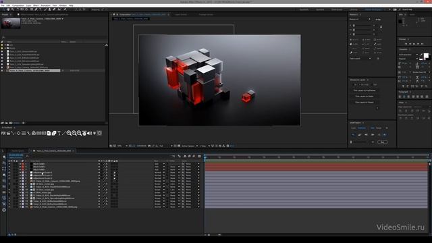Click the first magnifier icon in script toolbar panel
This screenshot has height=243, width=432.
69,134
